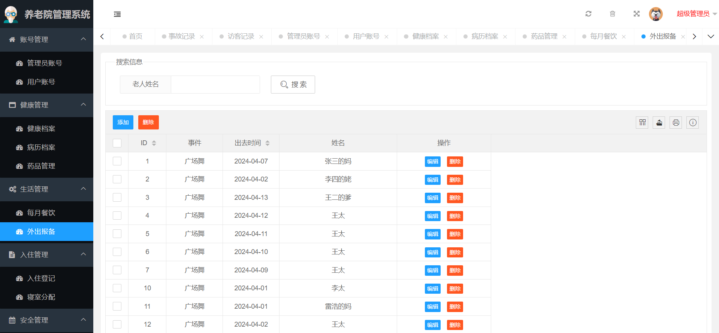Check the row for 李太
719x333 pixels.
click(x=117, y=288)
